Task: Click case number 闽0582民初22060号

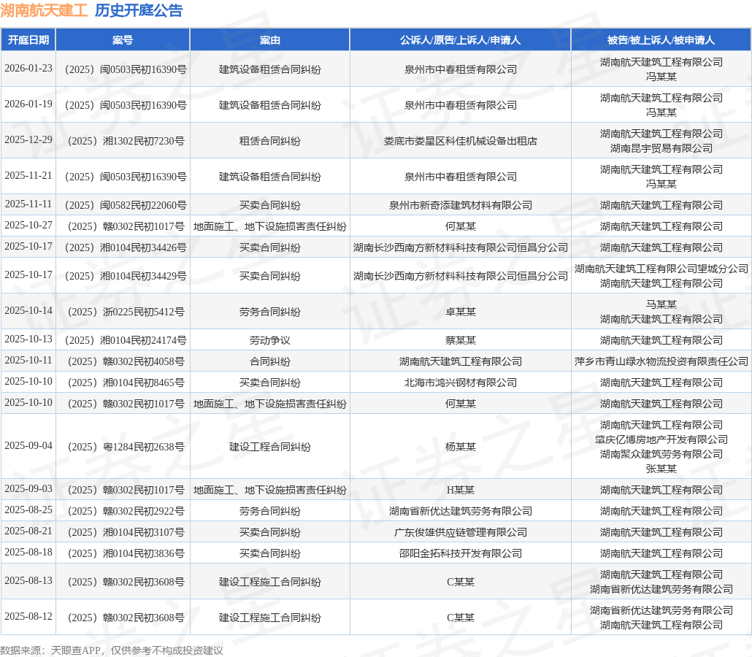Action: (x=126, y=205)
